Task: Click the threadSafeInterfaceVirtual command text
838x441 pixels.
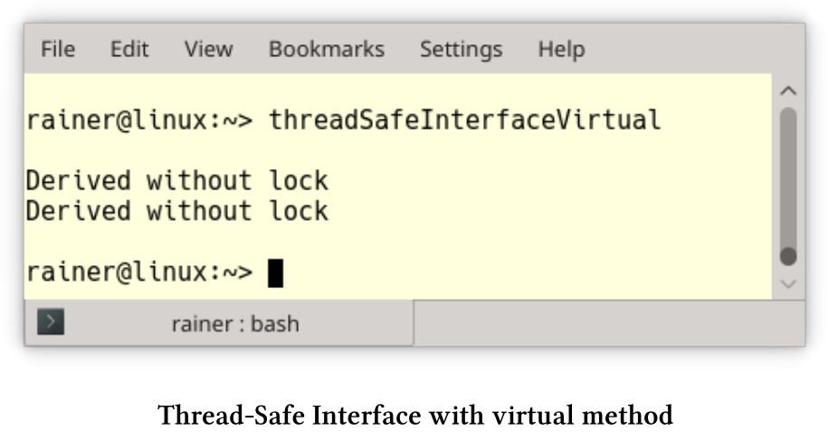Action: [465, 120]
